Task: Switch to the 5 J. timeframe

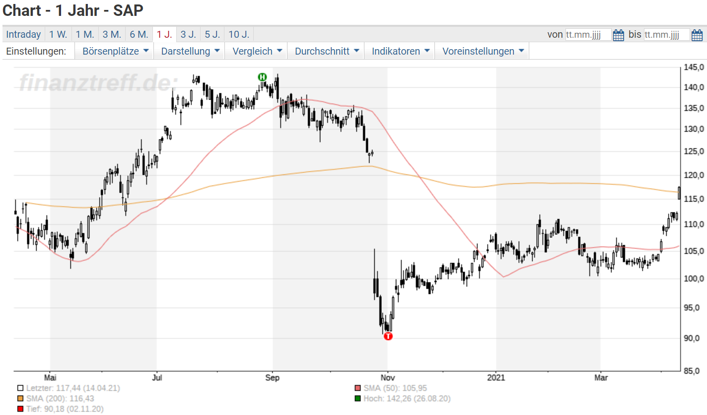Action: pos(212,34)
